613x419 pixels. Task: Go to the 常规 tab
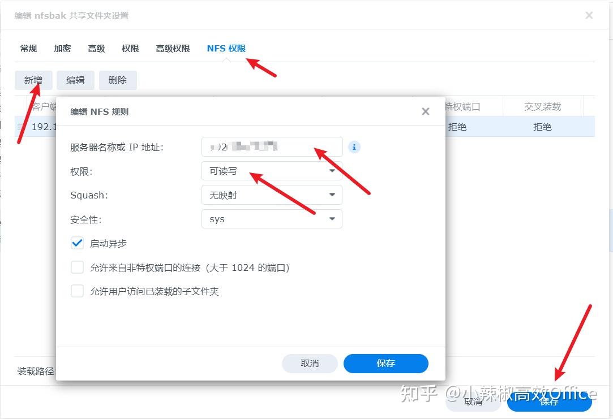[x=28, y=49]
